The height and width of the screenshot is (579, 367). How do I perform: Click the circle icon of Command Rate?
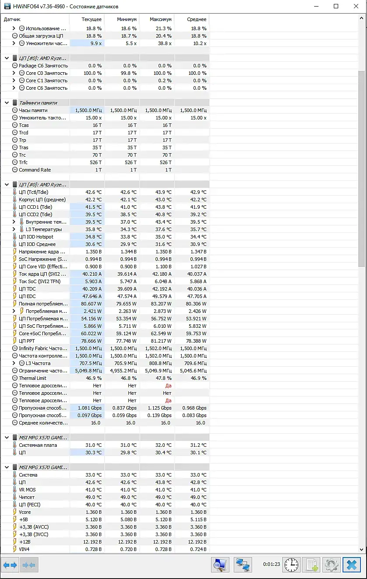point(15,170)
